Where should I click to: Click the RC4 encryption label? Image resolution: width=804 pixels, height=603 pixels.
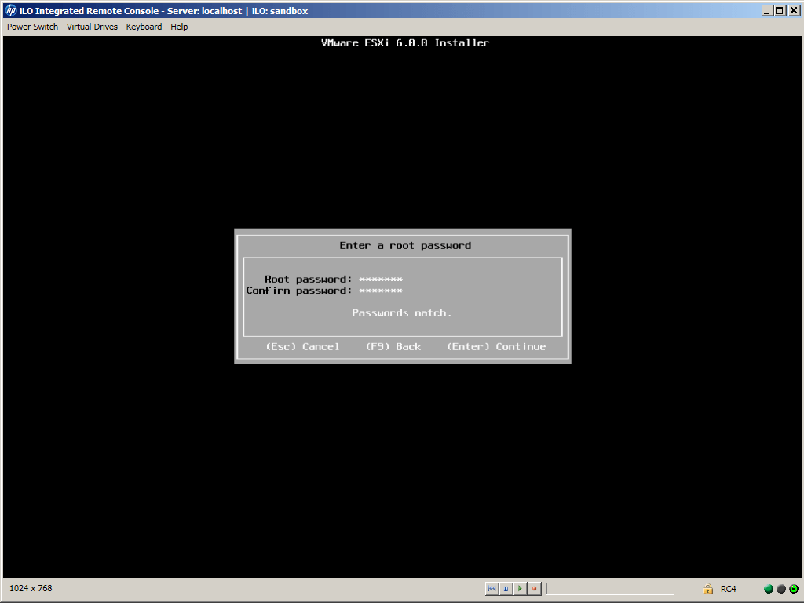(x=728, y=589)
